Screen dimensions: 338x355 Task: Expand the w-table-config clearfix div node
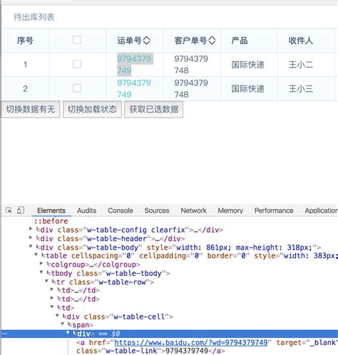31,229
